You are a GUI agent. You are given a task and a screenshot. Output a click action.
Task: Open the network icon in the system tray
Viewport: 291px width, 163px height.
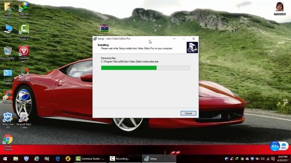(x=268, y=158)
